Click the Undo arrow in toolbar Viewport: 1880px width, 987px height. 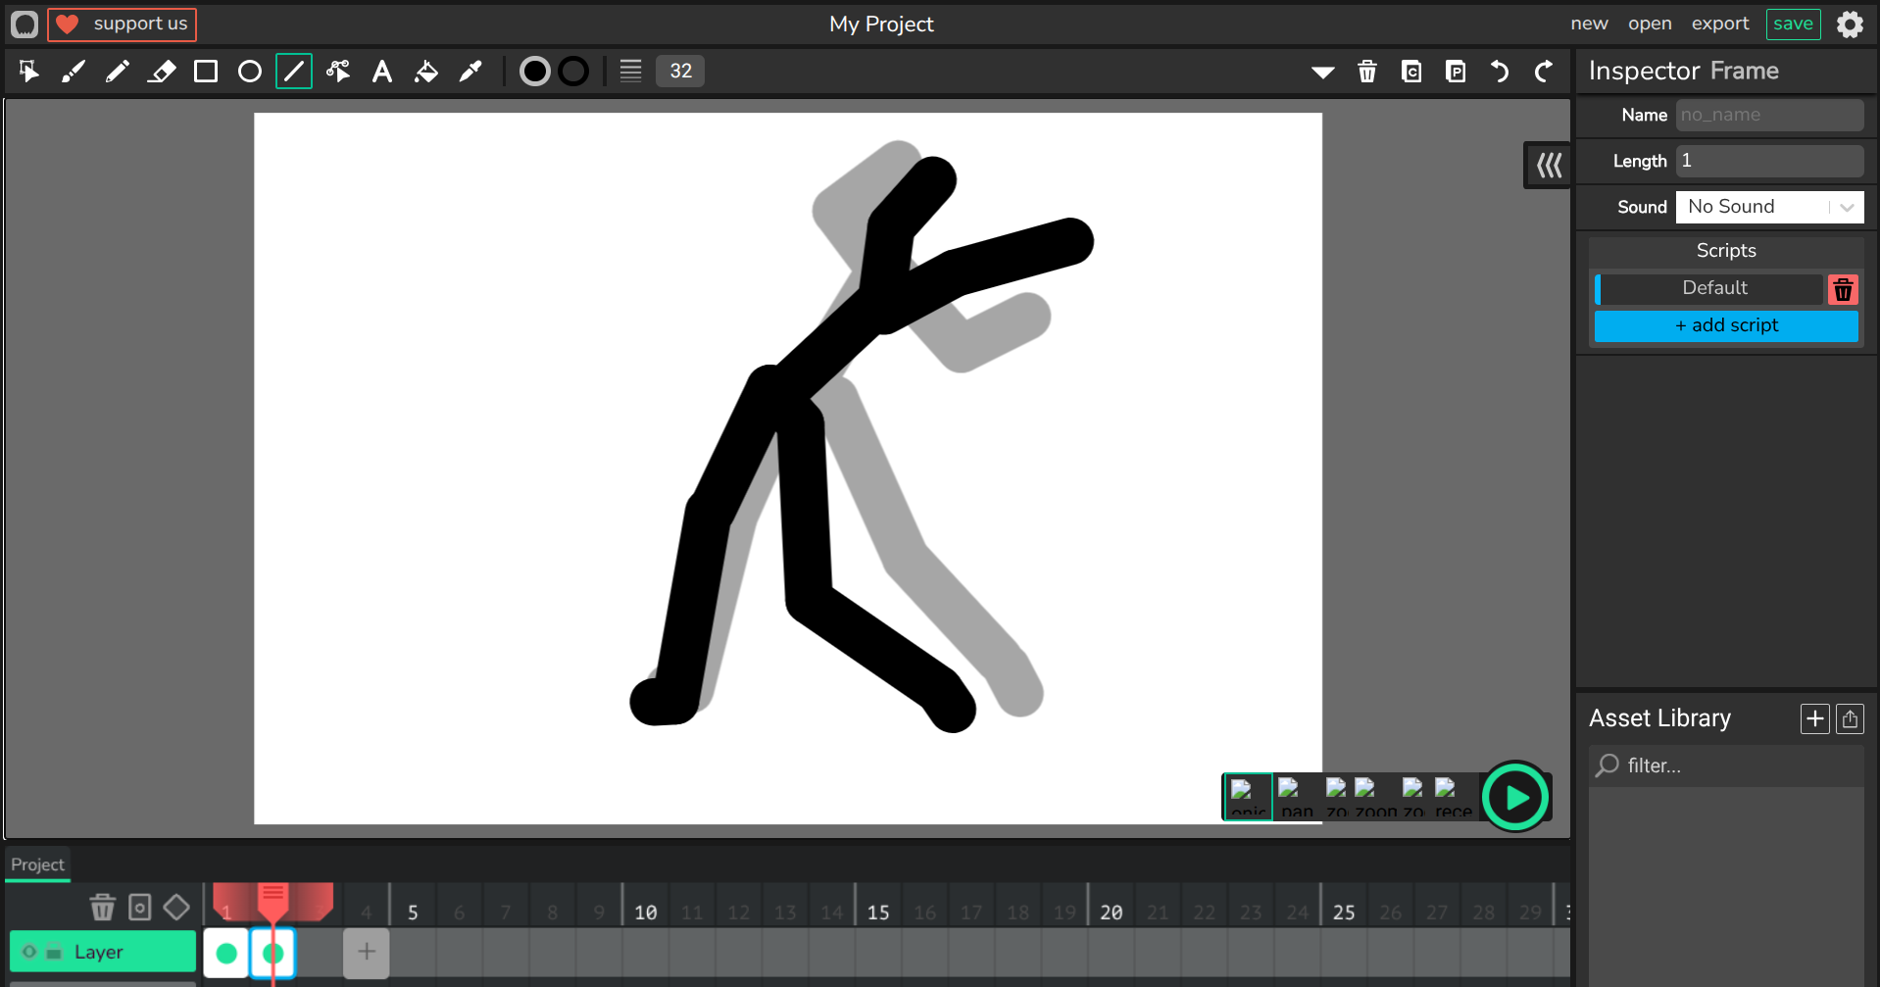(1500, 72)
